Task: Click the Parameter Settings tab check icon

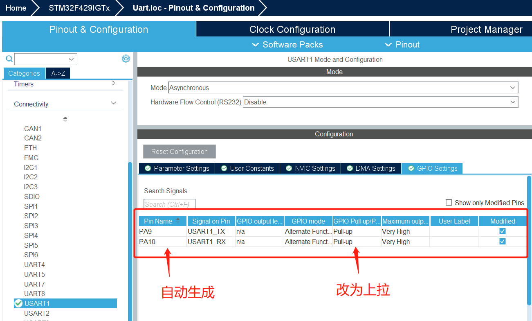Action: tap(148, 168)
